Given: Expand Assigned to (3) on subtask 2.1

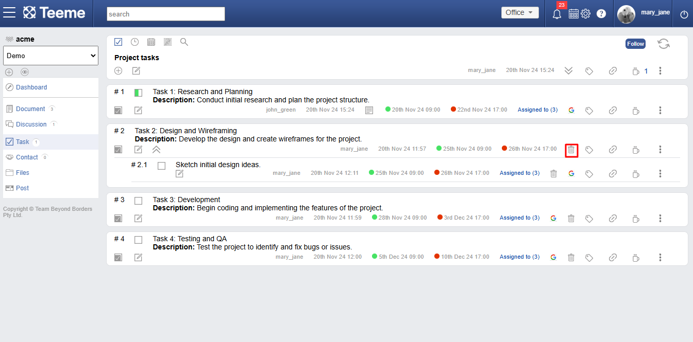Looking at the screenshot, I should click(520, 173).
